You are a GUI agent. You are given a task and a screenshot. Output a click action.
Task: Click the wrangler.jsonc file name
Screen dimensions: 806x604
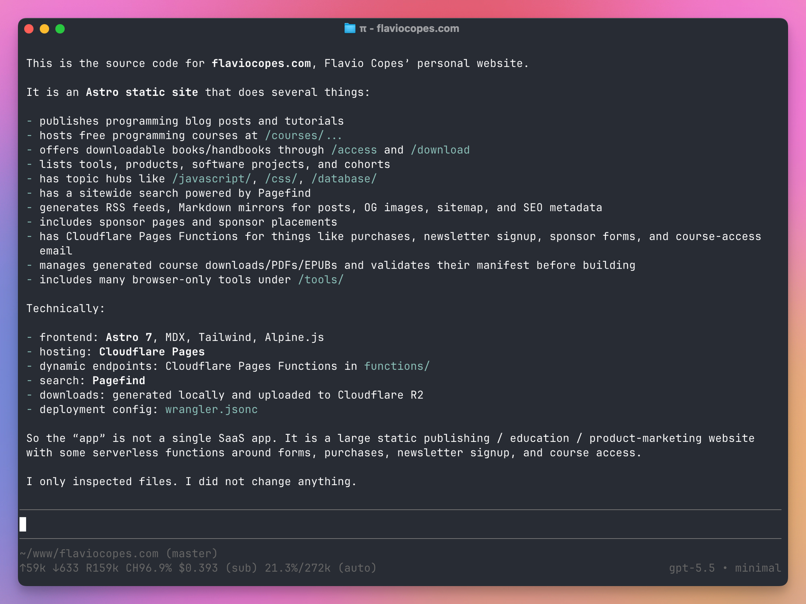coord(212,409)
